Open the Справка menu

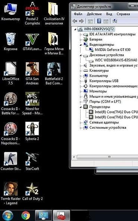click(123, 14)
